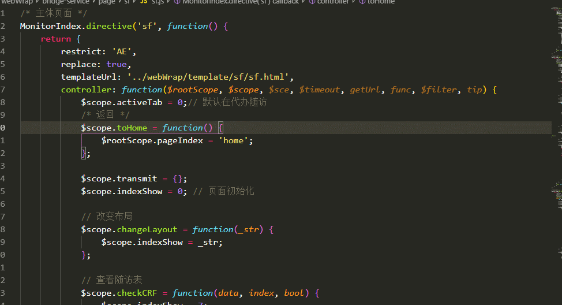Click the '../webWrap/template/sf/sf.html' path string
The image size is (562, 305).
[208, 77]
